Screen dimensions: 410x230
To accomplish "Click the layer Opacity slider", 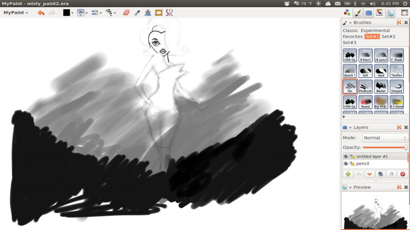I will pos(385,148).
